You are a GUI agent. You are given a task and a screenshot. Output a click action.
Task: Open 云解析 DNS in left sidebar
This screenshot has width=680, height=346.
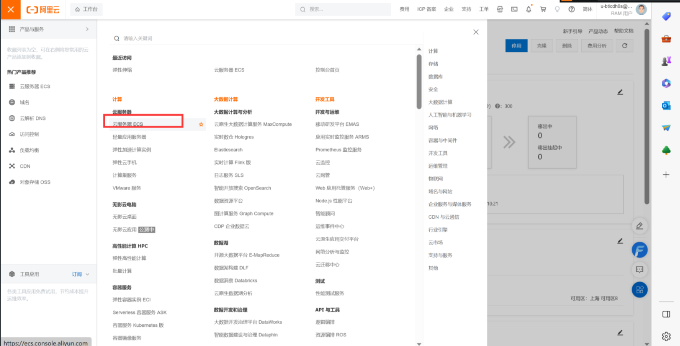coord(32,118)
